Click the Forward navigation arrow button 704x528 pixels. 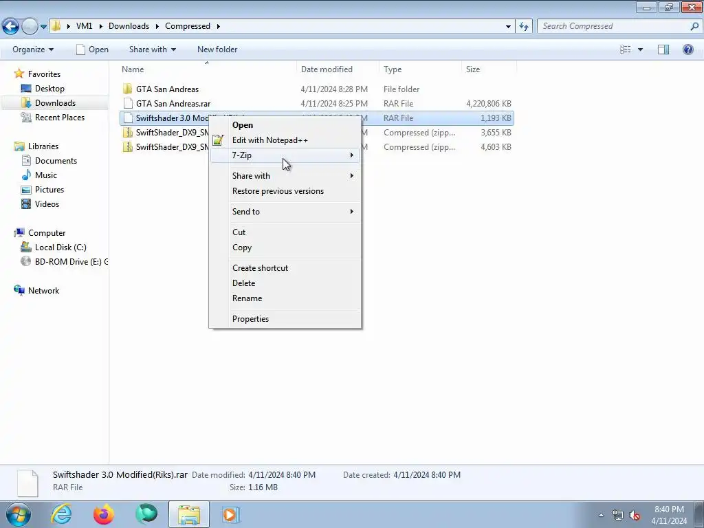point(30,26)
